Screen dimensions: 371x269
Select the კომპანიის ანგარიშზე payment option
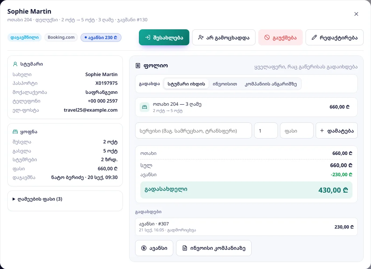[271, 84]
